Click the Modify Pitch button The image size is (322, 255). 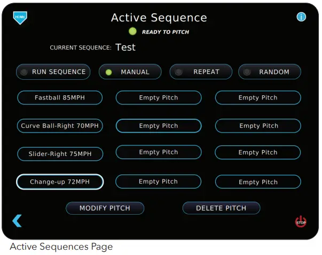[105, 208]
